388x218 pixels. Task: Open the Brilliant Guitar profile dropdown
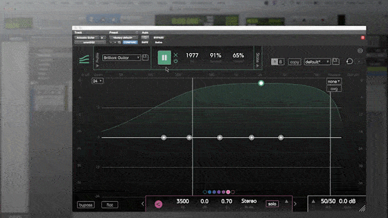(x=122, y=58)
